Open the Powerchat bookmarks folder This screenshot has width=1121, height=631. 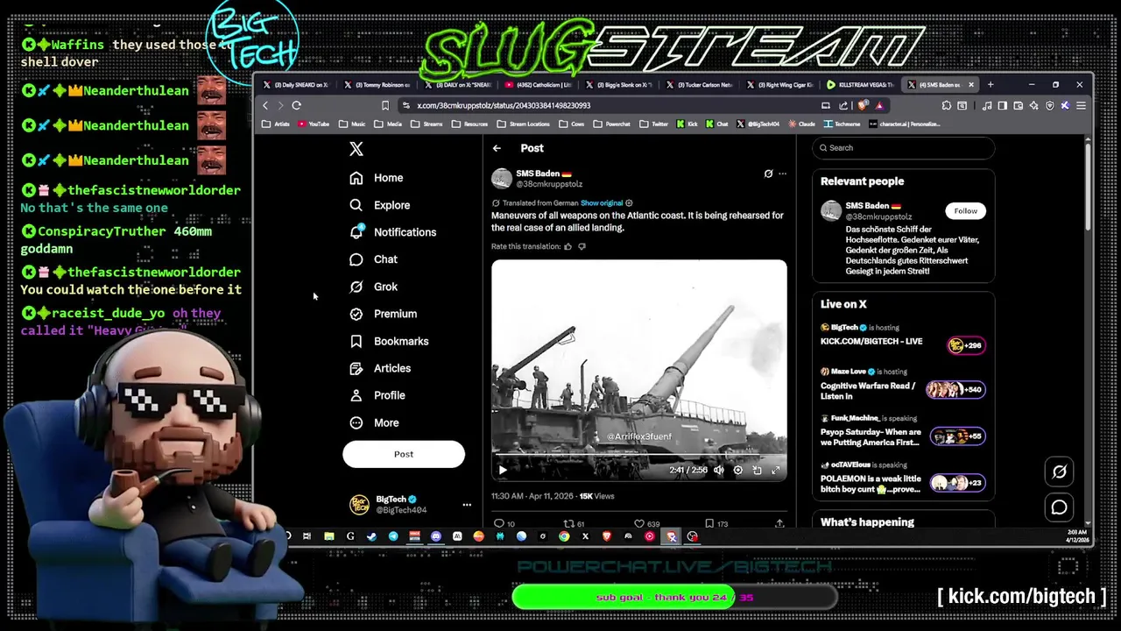click(611, 124)
